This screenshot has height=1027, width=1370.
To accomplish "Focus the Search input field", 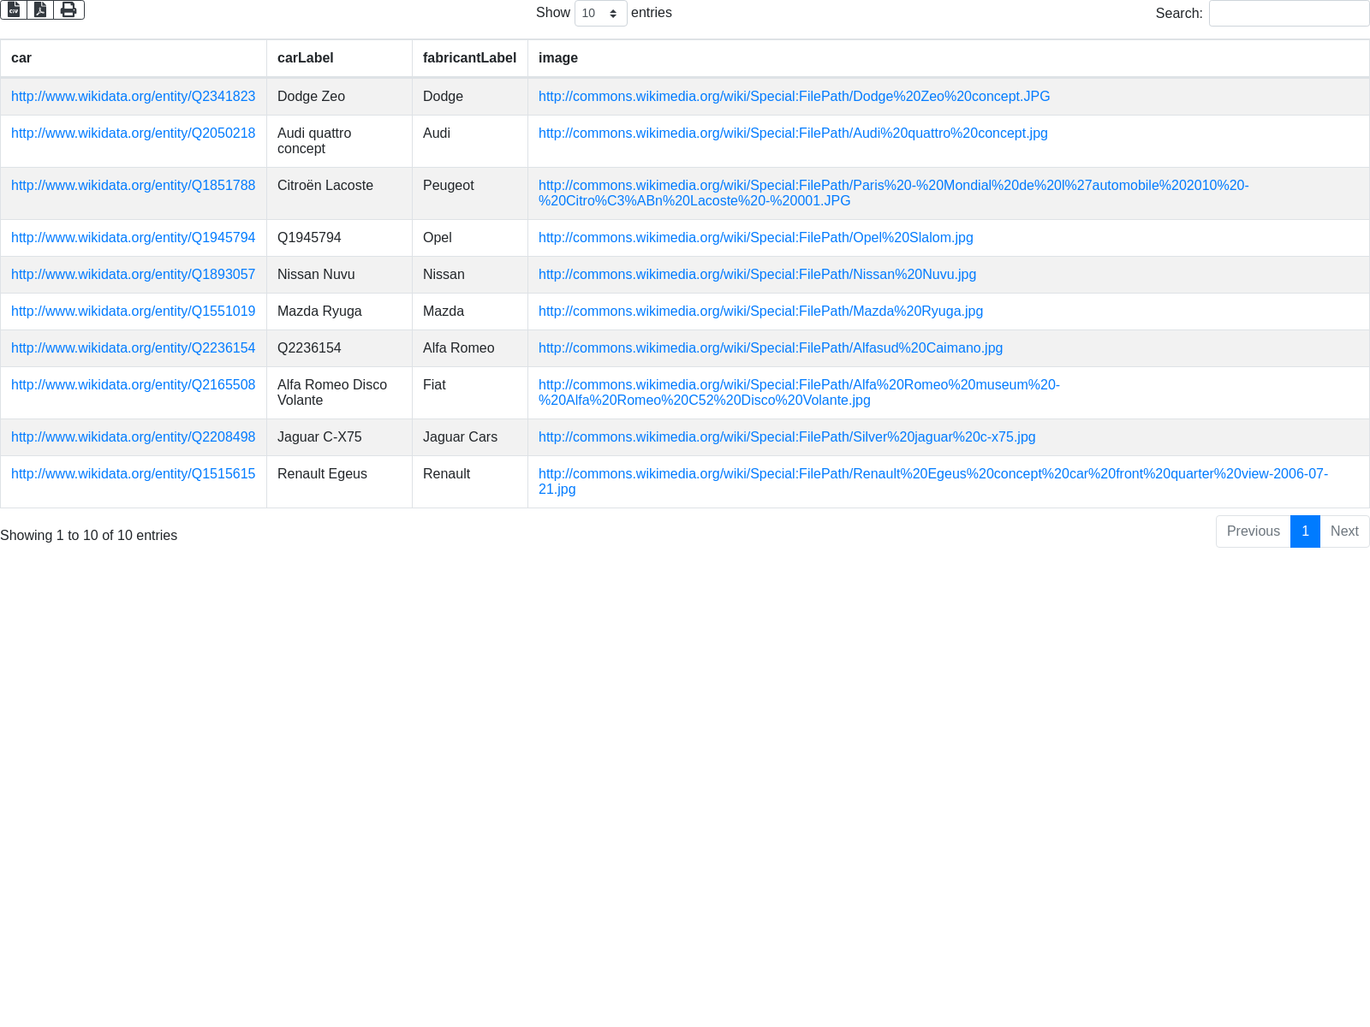I will click(x=1289, y=14).
